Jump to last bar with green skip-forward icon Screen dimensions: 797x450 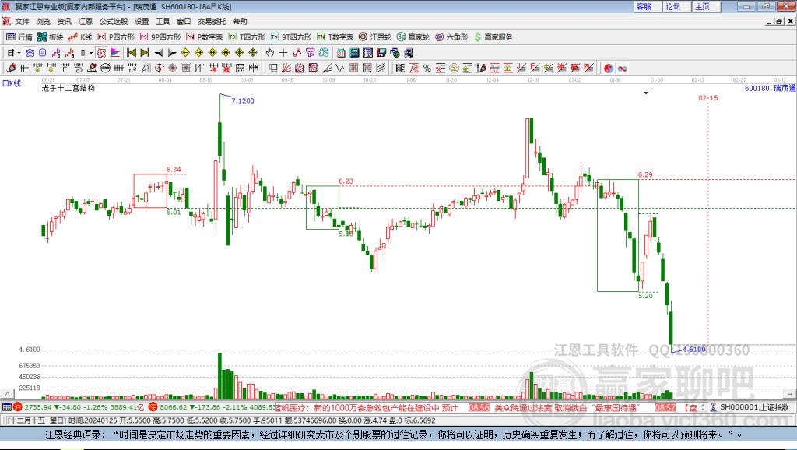[x=145, y=53]
